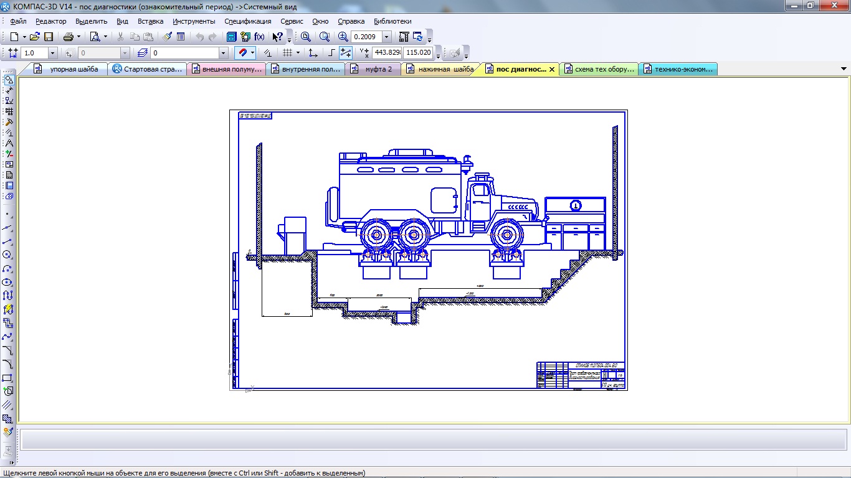Screen dimensions: 851x478
Task: Print the document using the printer icon
Action: (69, 37)
